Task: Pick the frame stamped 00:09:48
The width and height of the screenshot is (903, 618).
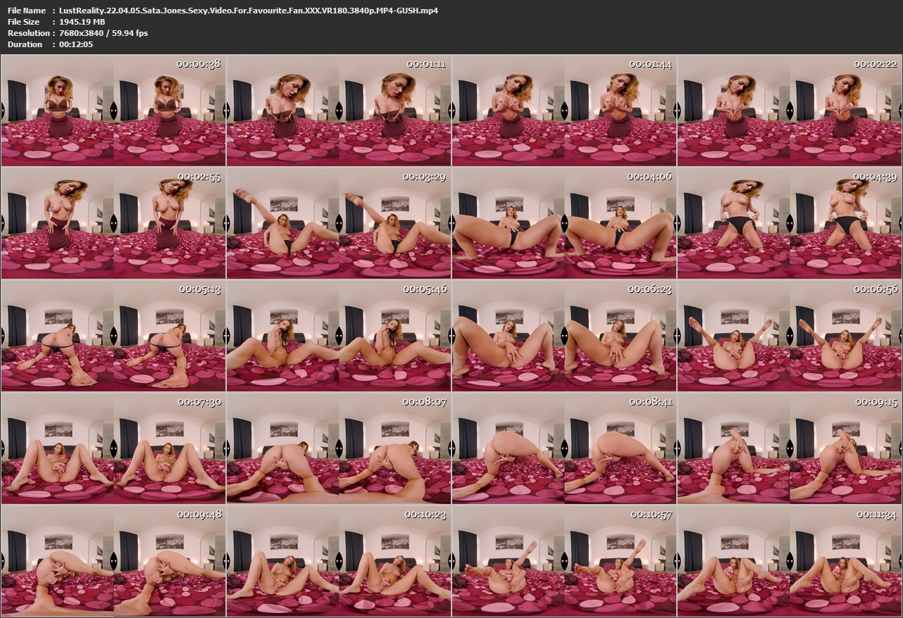Action: [x=113, y=561]
